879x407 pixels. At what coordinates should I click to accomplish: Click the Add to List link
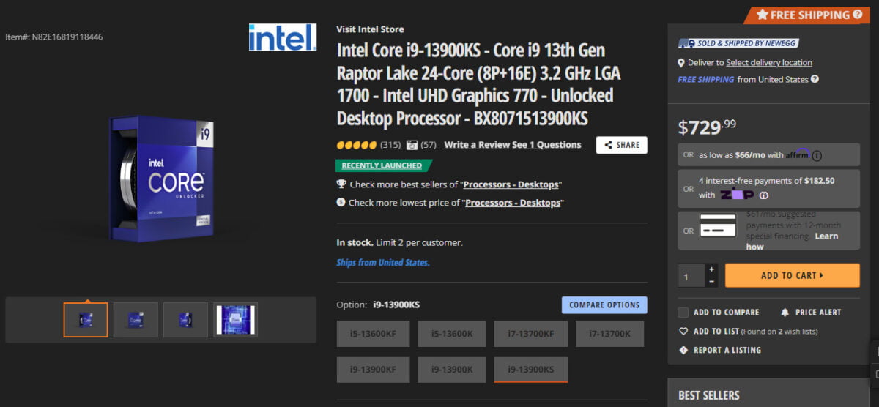(716, 332)
